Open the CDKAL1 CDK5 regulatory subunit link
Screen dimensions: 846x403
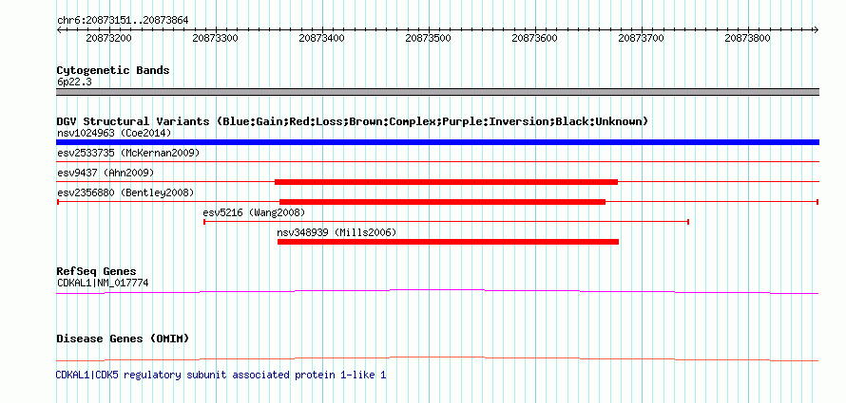coord(221,375)
